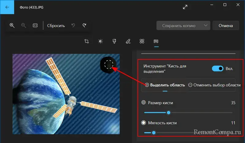
Task: Click the Размер кисти slider track
Action: [199, 113]
